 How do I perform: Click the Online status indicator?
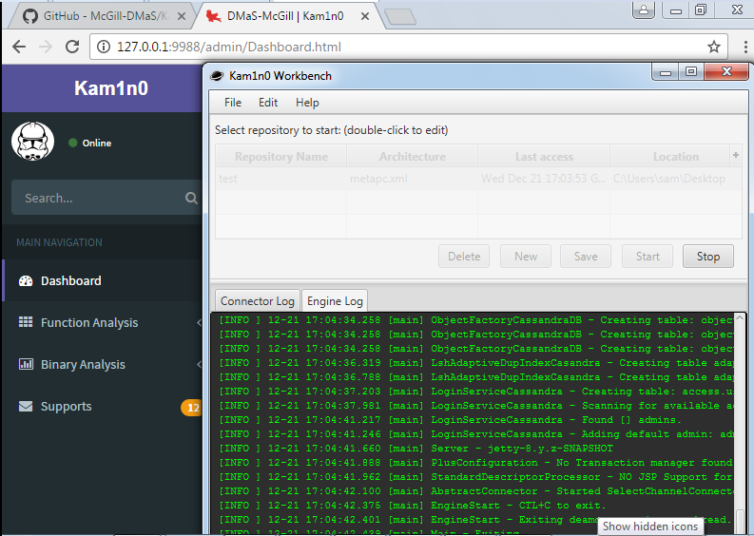point(90,143)
